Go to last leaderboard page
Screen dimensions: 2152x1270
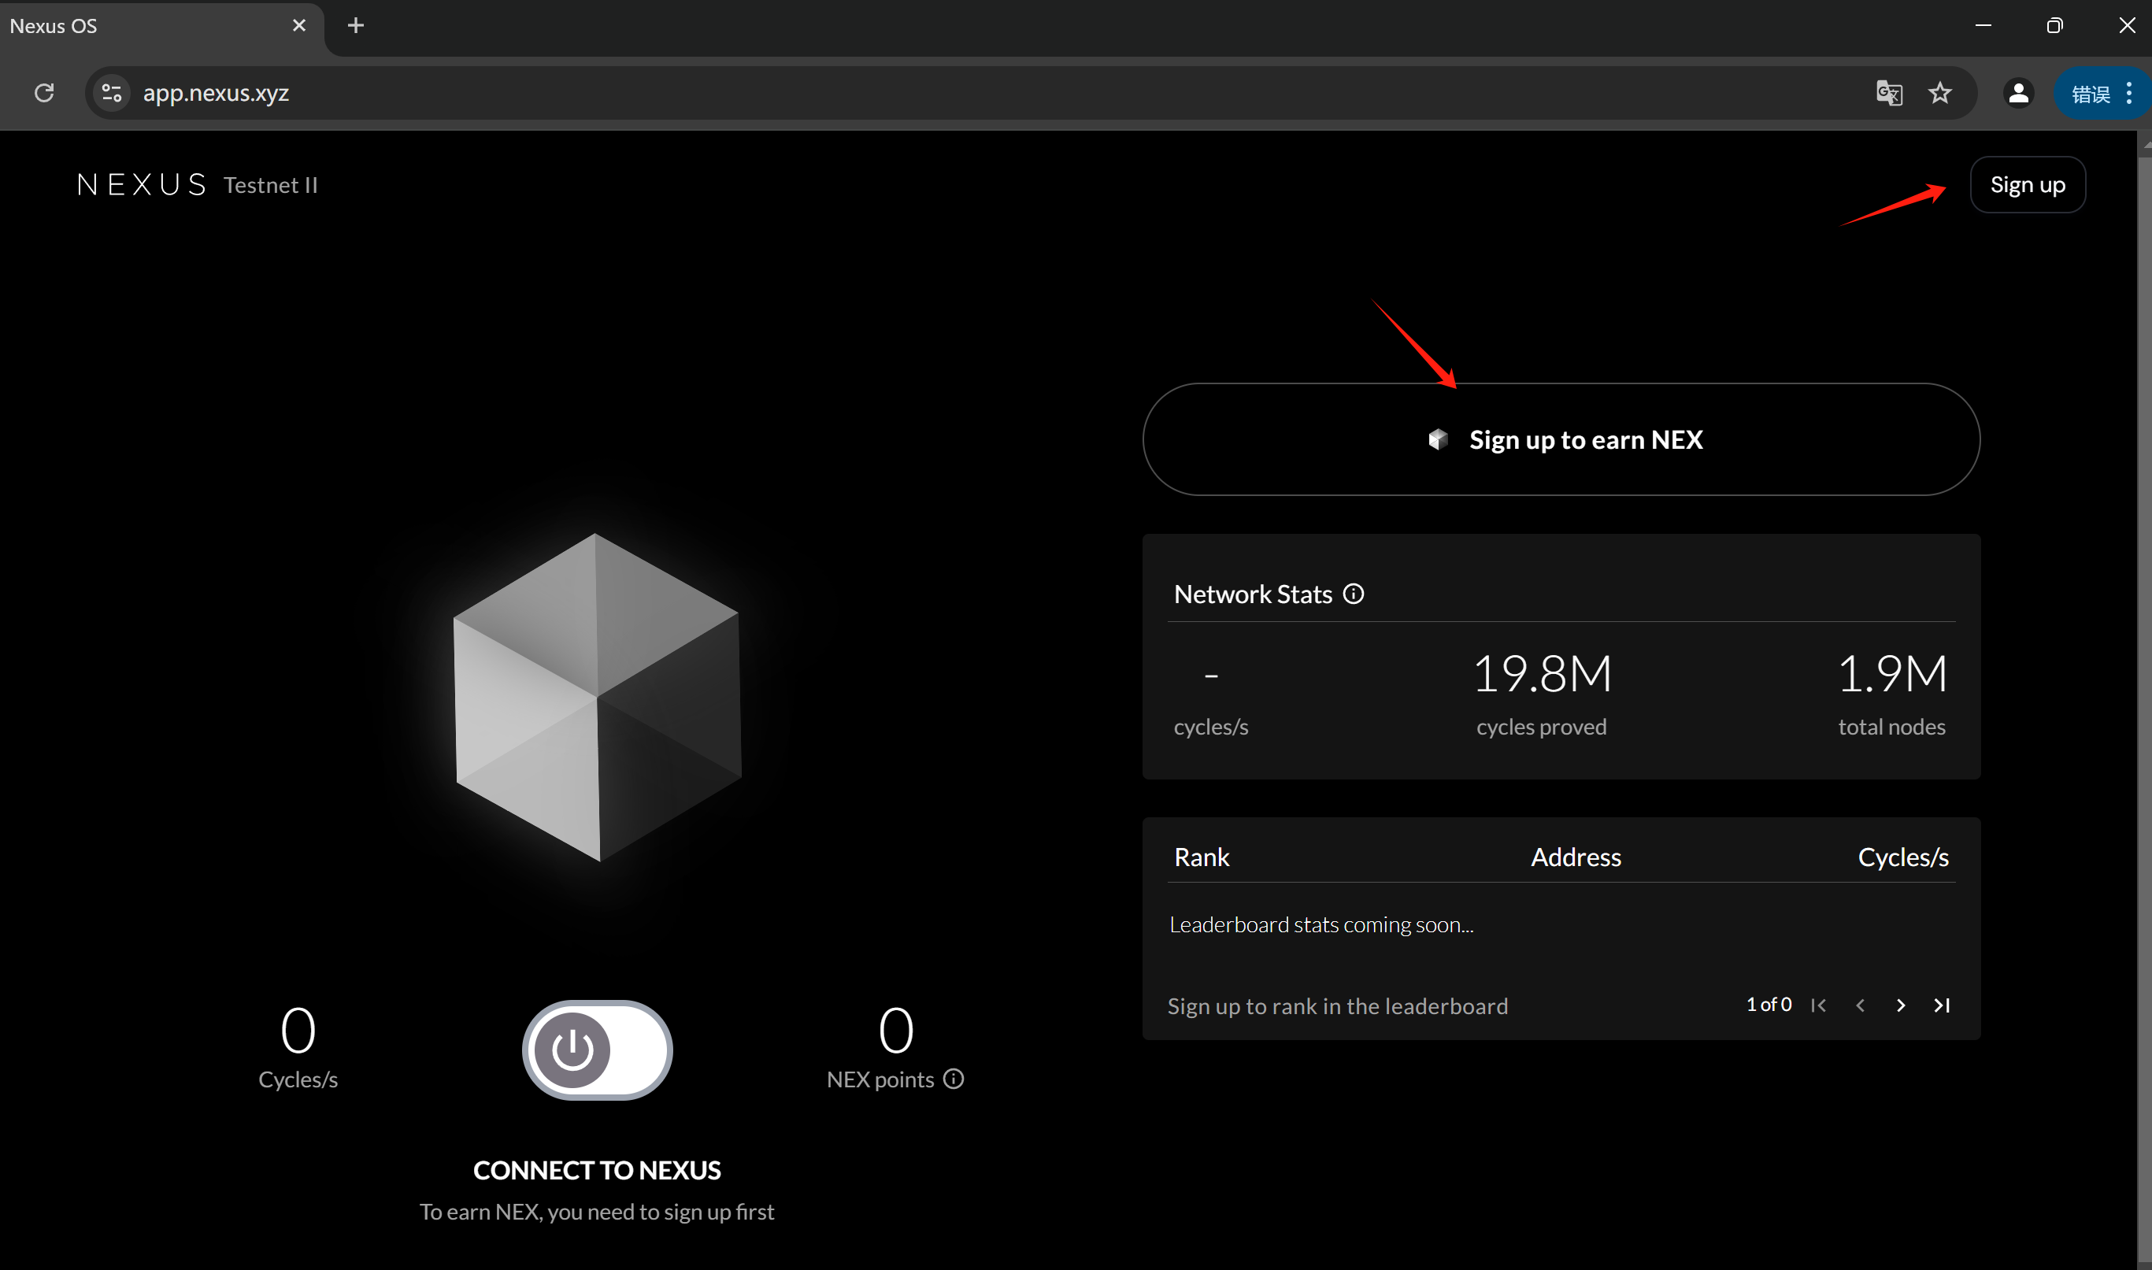pos(1942,1005)
